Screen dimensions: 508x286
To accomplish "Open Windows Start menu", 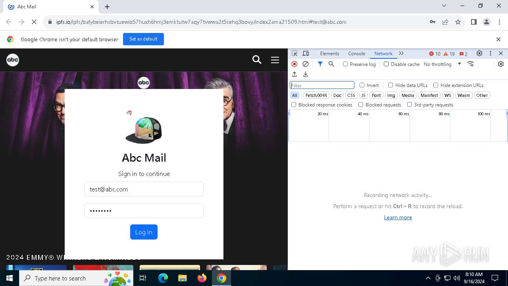I will click(x=10, y=278).
